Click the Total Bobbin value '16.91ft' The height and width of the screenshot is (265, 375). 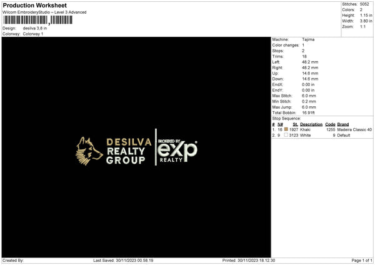point(308,113)
